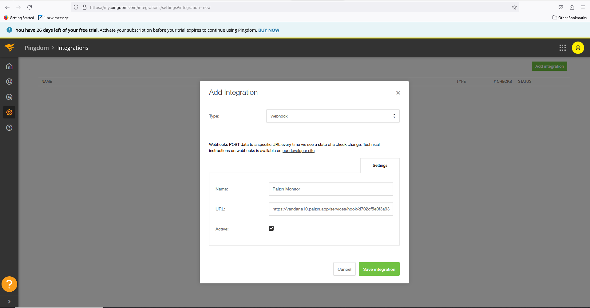Open the Home icon in sidebar
Image resolution: width=590 pixels, height=308 pixels.
(x=9, y=66)
